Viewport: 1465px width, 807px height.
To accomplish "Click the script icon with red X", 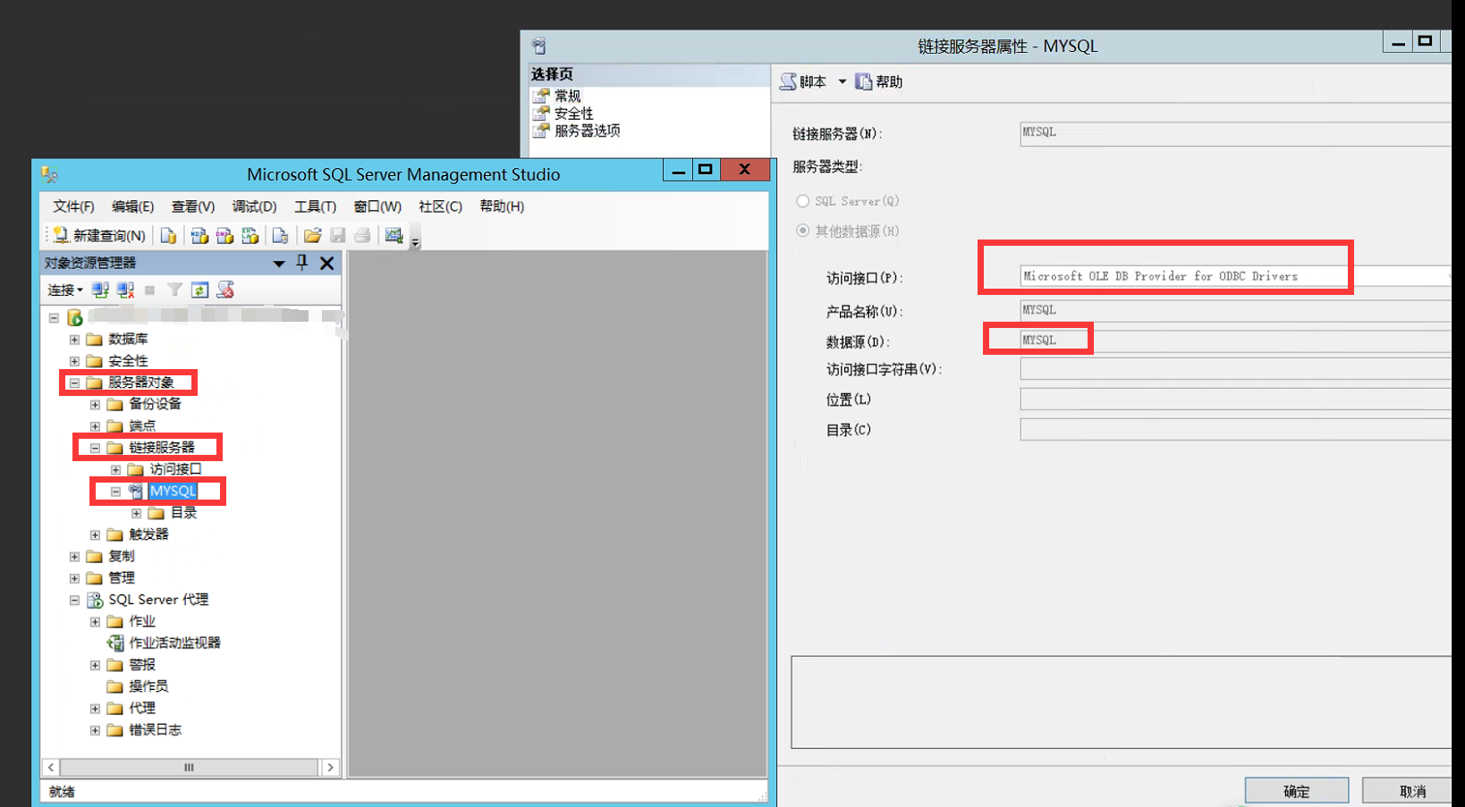I will tap(225, 290).
